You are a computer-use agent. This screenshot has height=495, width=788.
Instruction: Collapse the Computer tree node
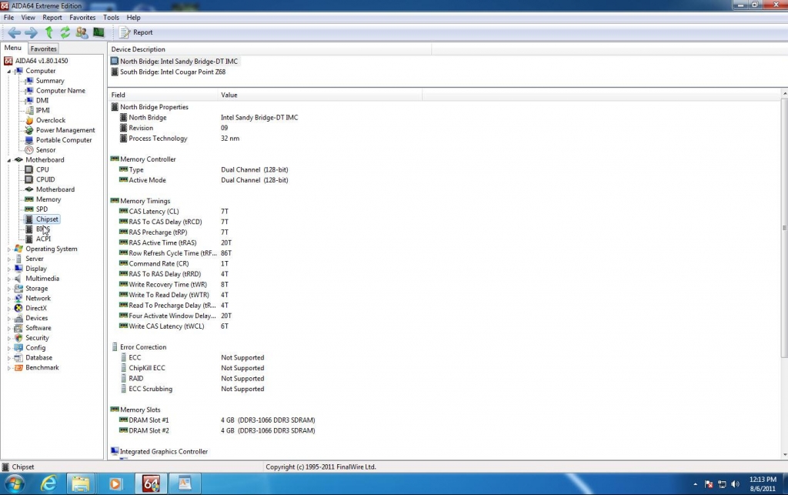coord(10,71)
